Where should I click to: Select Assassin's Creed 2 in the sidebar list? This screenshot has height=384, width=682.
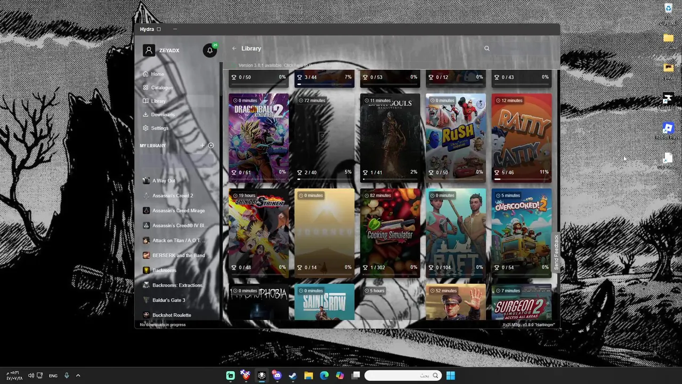177,196
